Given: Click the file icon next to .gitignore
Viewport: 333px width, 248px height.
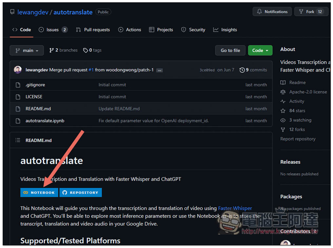Looking at the screenshot, I should pos(18,85).
